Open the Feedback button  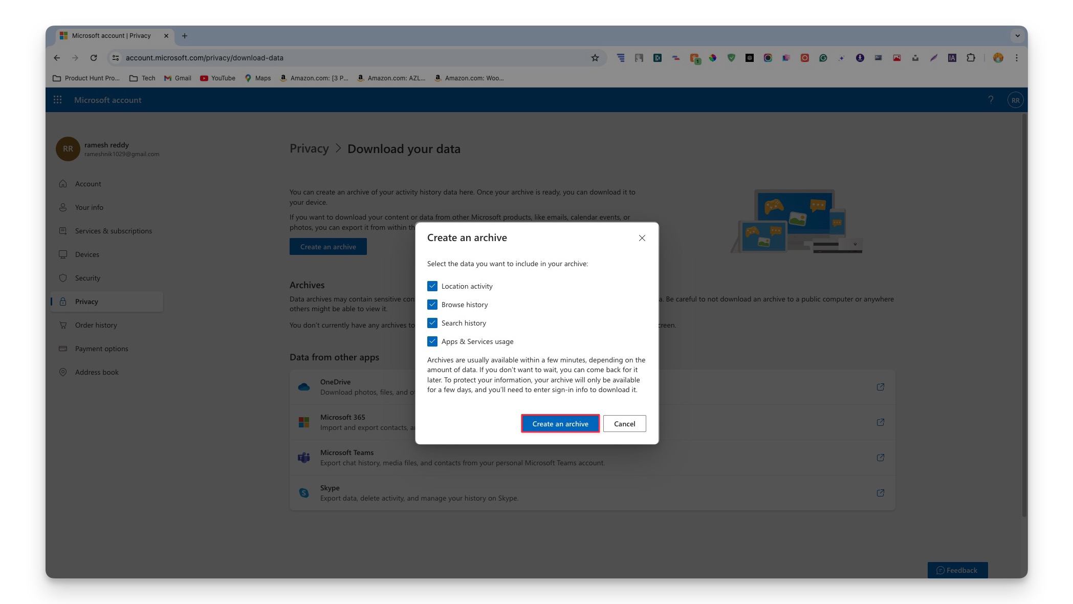pyautogui.click(x=957, y=570)
